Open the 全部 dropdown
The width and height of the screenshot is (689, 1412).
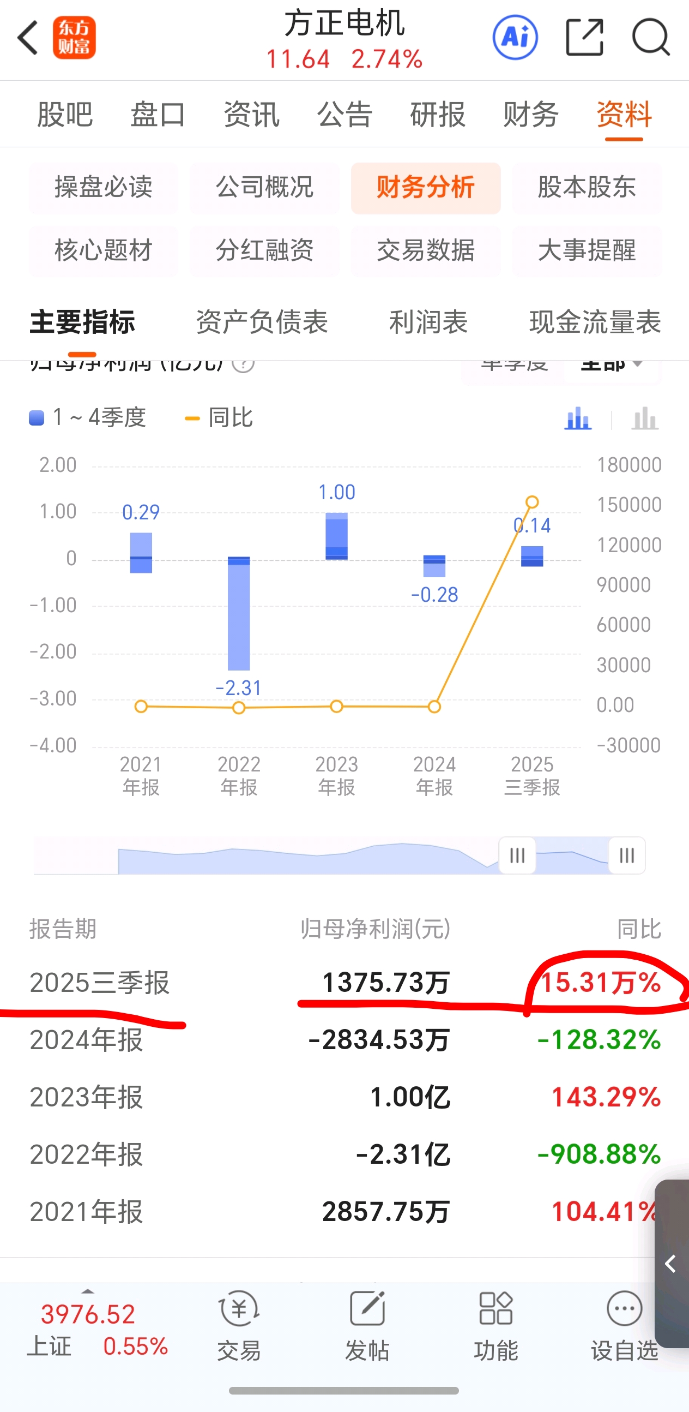click(611, 365)
